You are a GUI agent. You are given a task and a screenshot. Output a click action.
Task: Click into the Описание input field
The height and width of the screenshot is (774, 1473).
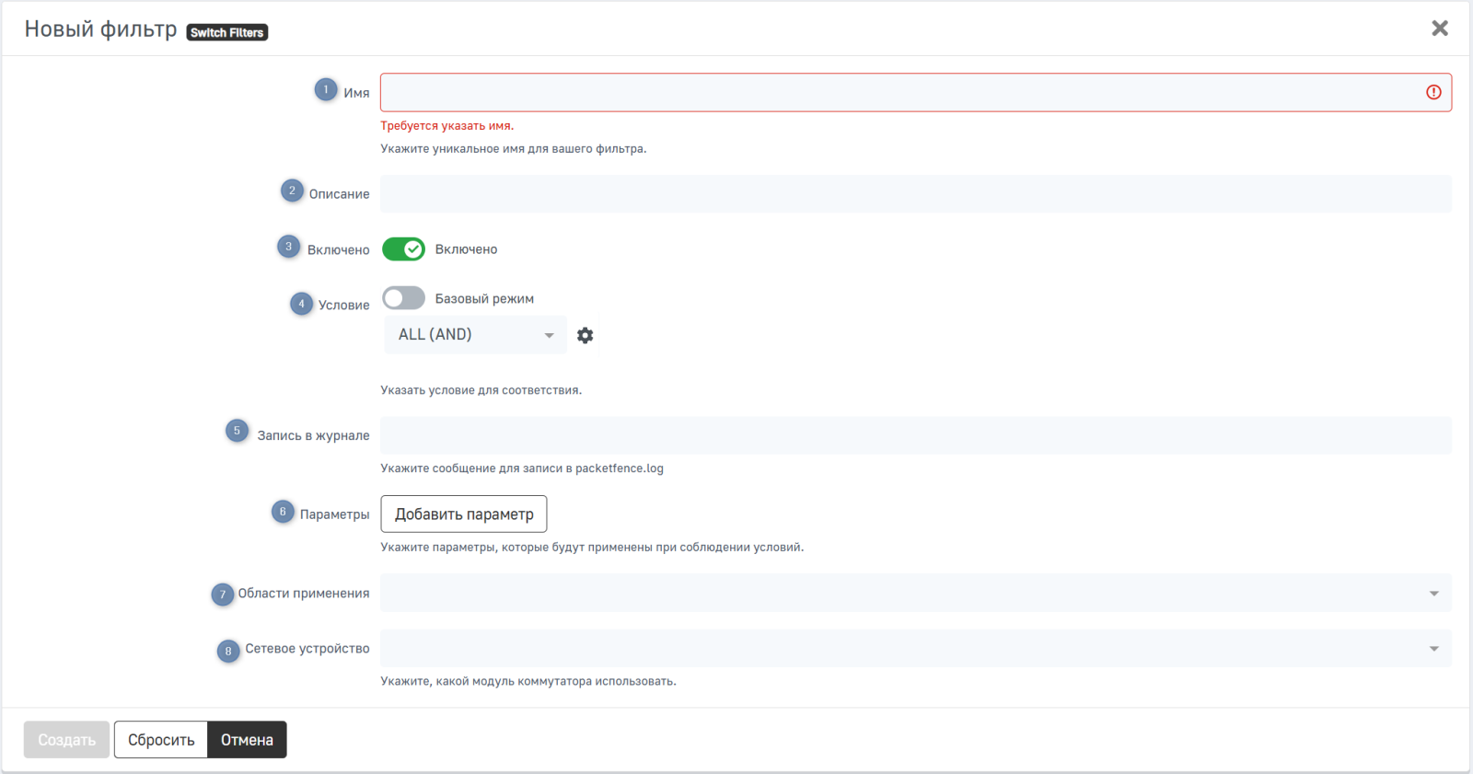pyautogui.click(x=915, y=194)
